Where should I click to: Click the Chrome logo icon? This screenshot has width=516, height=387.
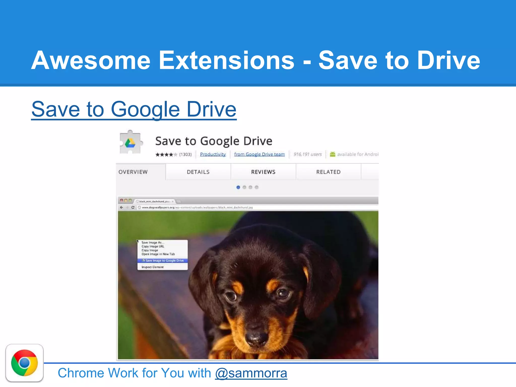24,363
